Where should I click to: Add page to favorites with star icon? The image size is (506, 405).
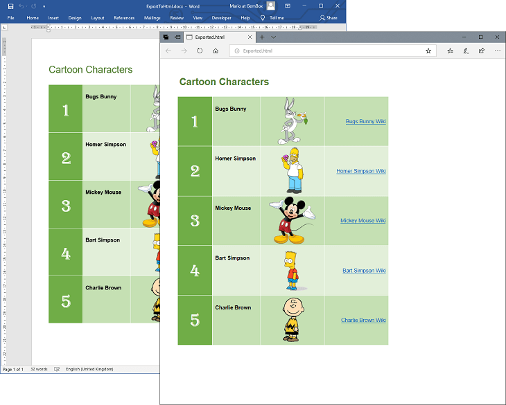point(428,51)
